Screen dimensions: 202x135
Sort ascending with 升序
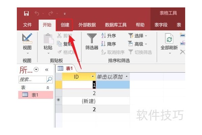pos(109,36)
